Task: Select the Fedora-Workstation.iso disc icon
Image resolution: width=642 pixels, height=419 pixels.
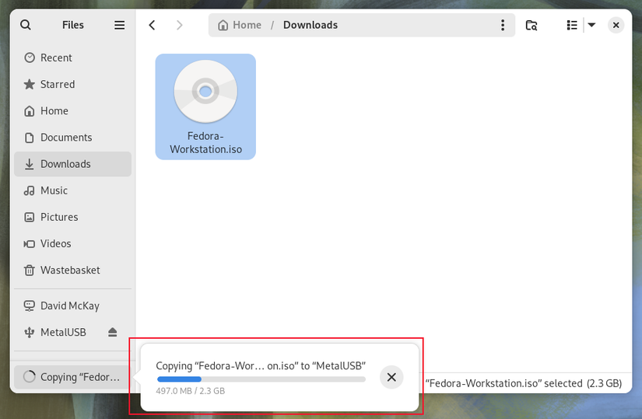Action: point(205,91)
